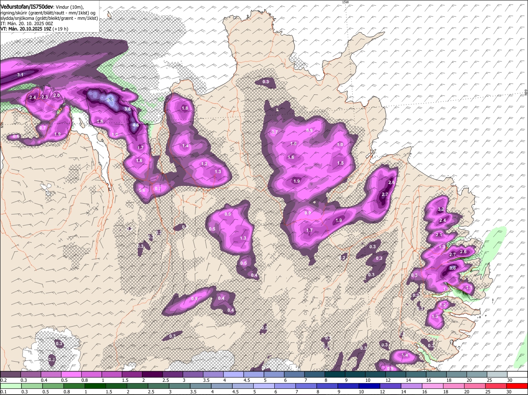Click the 3.1 precipitation value on the map
The image size is (528, 395).
click(20, 75)
